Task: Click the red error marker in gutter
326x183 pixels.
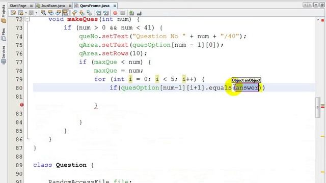Action: coord(21,105)
